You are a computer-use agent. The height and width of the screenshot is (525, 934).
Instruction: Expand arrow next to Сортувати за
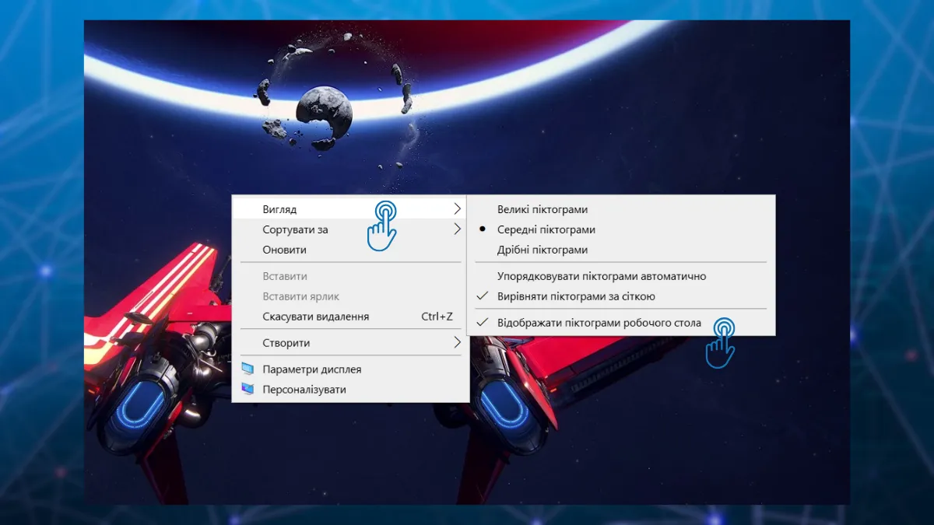pyautogui.click(x=458, y=229)
